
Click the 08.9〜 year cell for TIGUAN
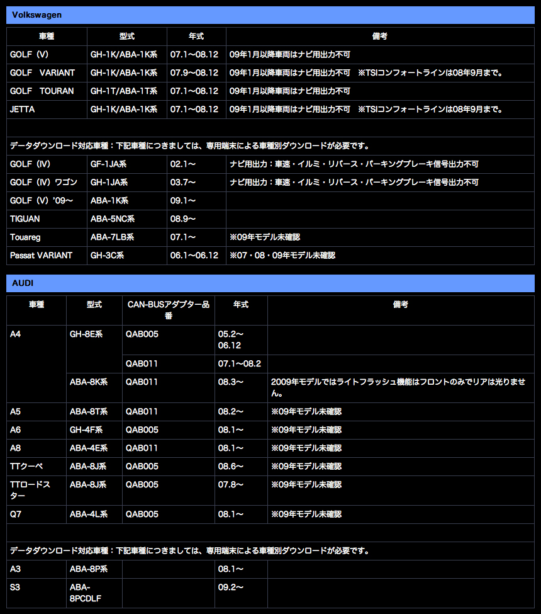(196, 219)
